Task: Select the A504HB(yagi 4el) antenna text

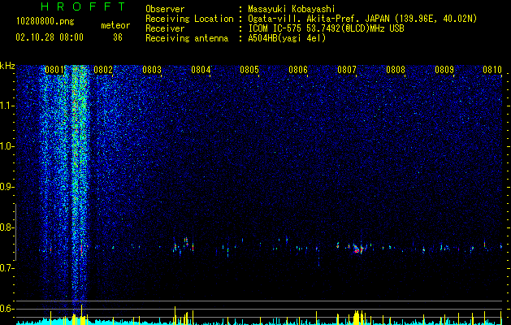Action: pos(287,38)
